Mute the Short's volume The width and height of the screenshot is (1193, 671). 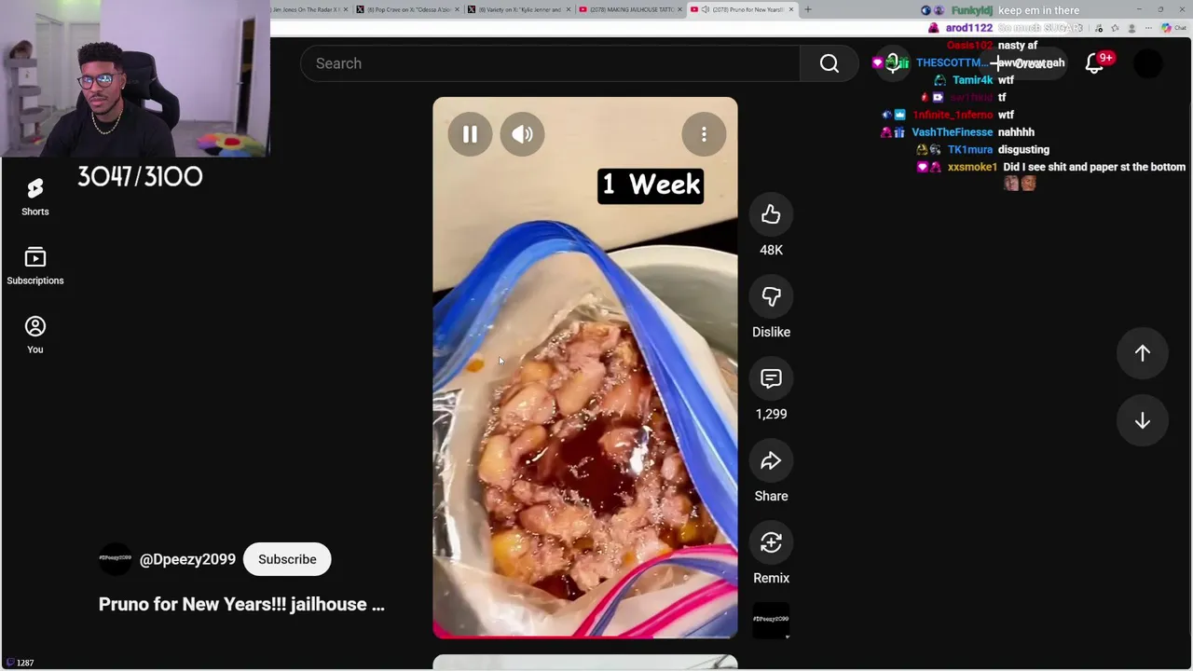coord(522,135)
